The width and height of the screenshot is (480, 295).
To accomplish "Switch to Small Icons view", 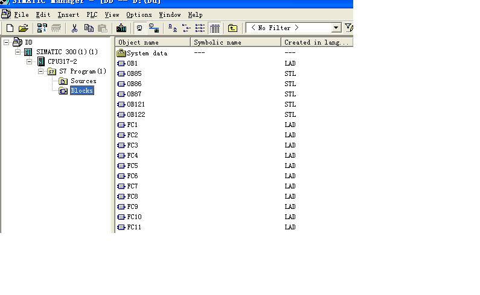I will coord(186,28).
